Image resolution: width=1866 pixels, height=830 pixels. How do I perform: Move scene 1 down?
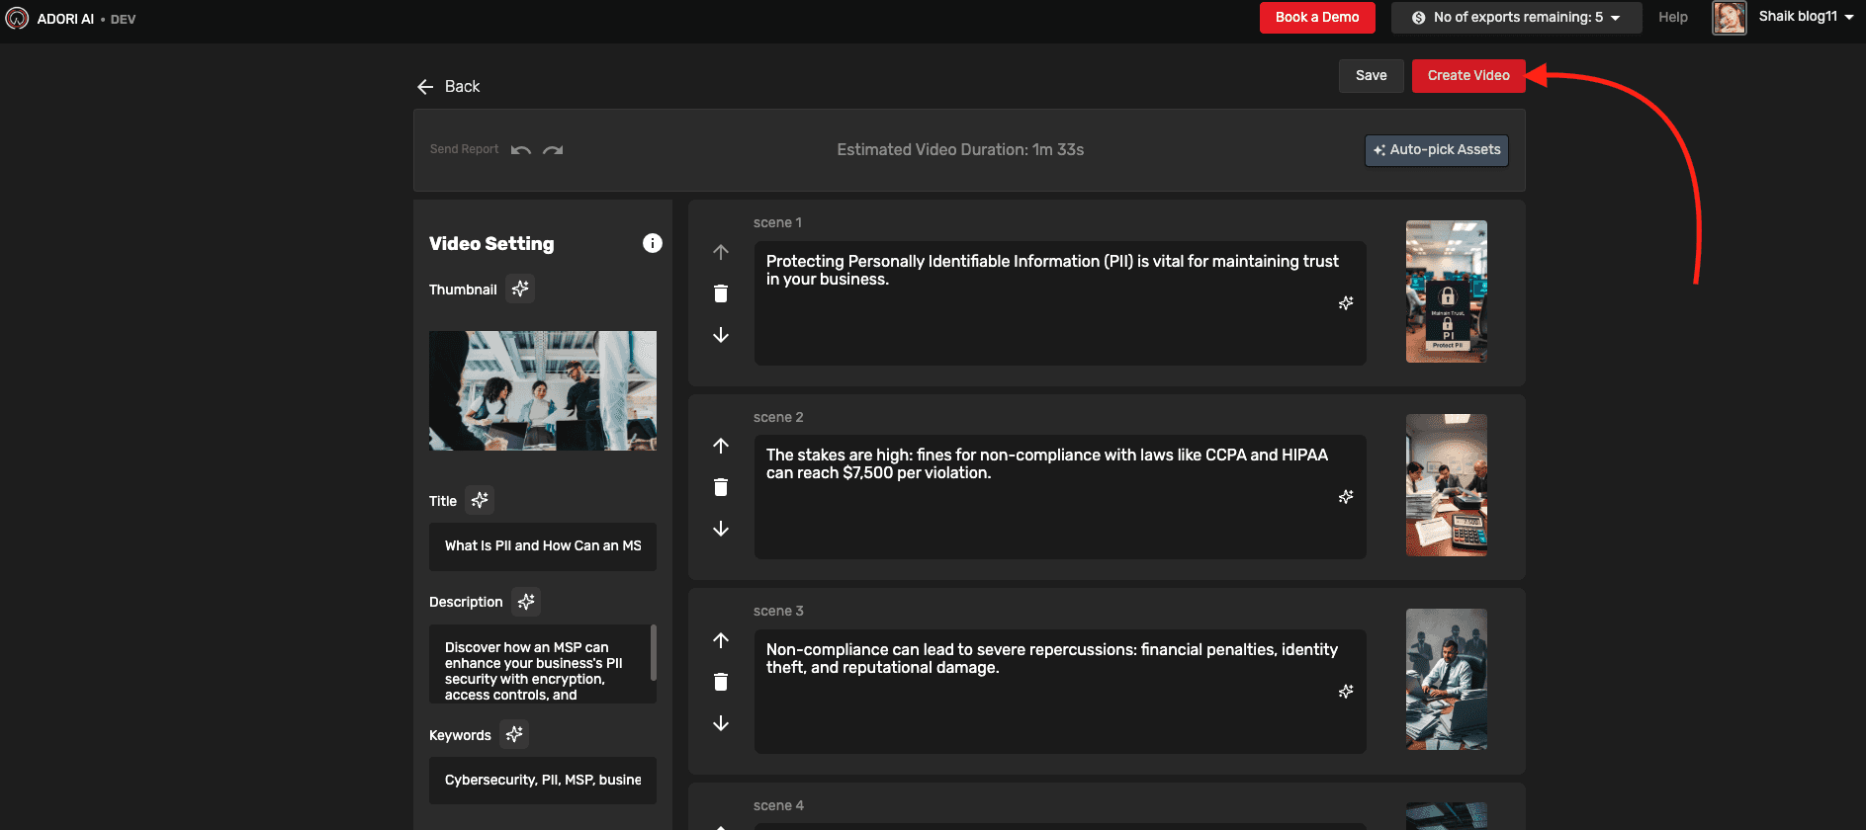(x=721, y=335)
